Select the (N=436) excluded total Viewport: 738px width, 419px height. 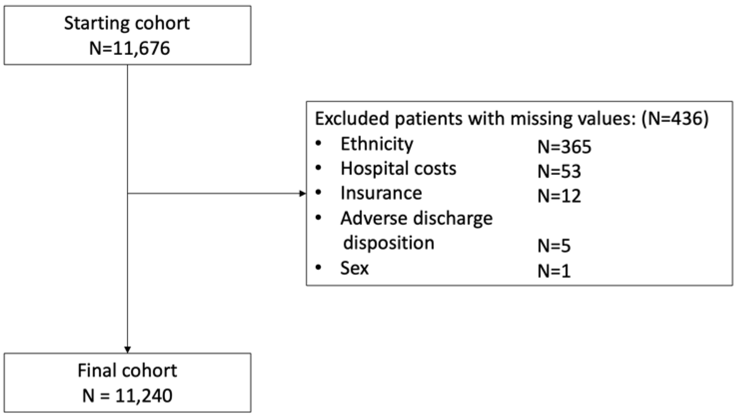(x=675, y=118)
